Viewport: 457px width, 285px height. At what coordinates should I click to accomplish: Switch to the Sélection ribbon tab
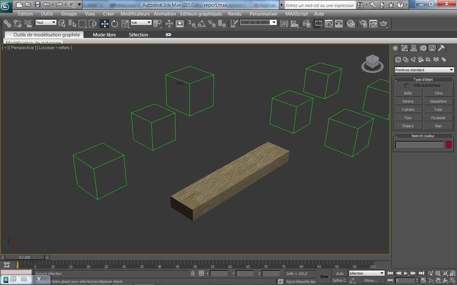click(138, 35)
